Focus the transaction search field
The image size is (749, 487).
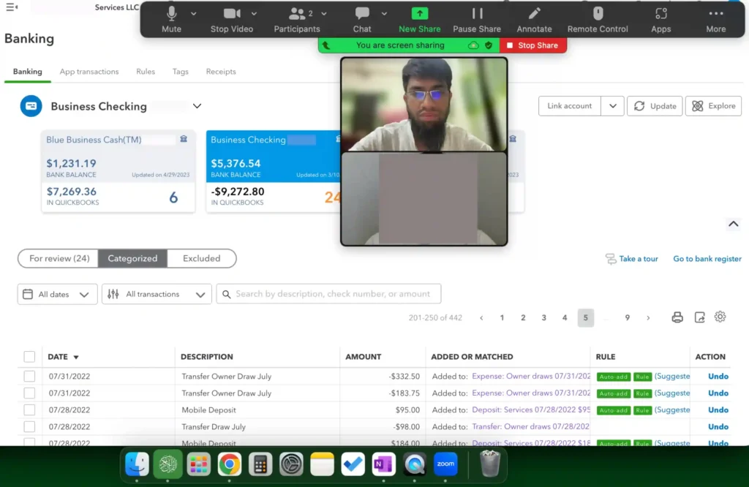pos(328,294)
